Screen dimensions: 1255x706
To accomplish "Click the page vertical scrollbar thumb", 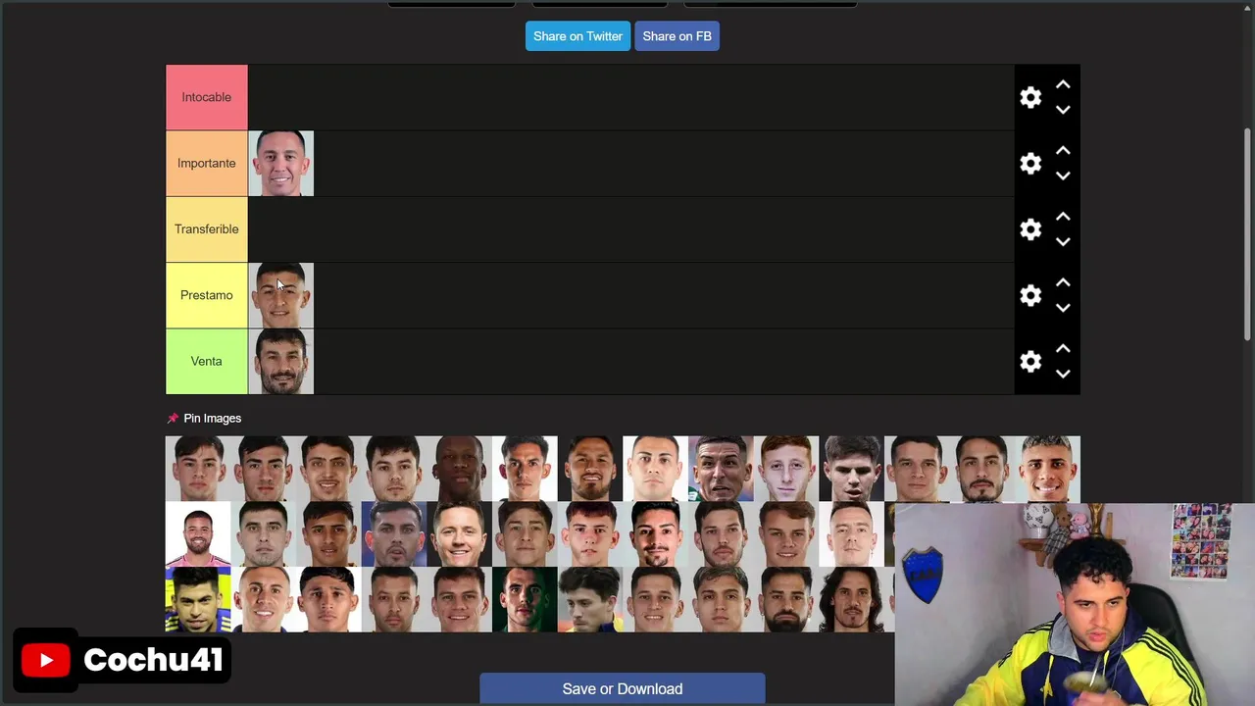I will (x=1248, y=234).
